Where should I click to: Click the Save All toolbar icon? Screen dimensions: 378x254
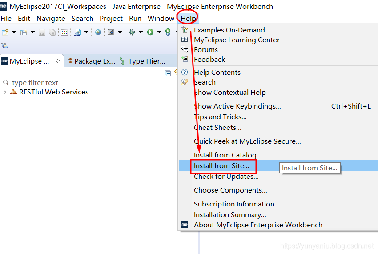click(52, 32)
